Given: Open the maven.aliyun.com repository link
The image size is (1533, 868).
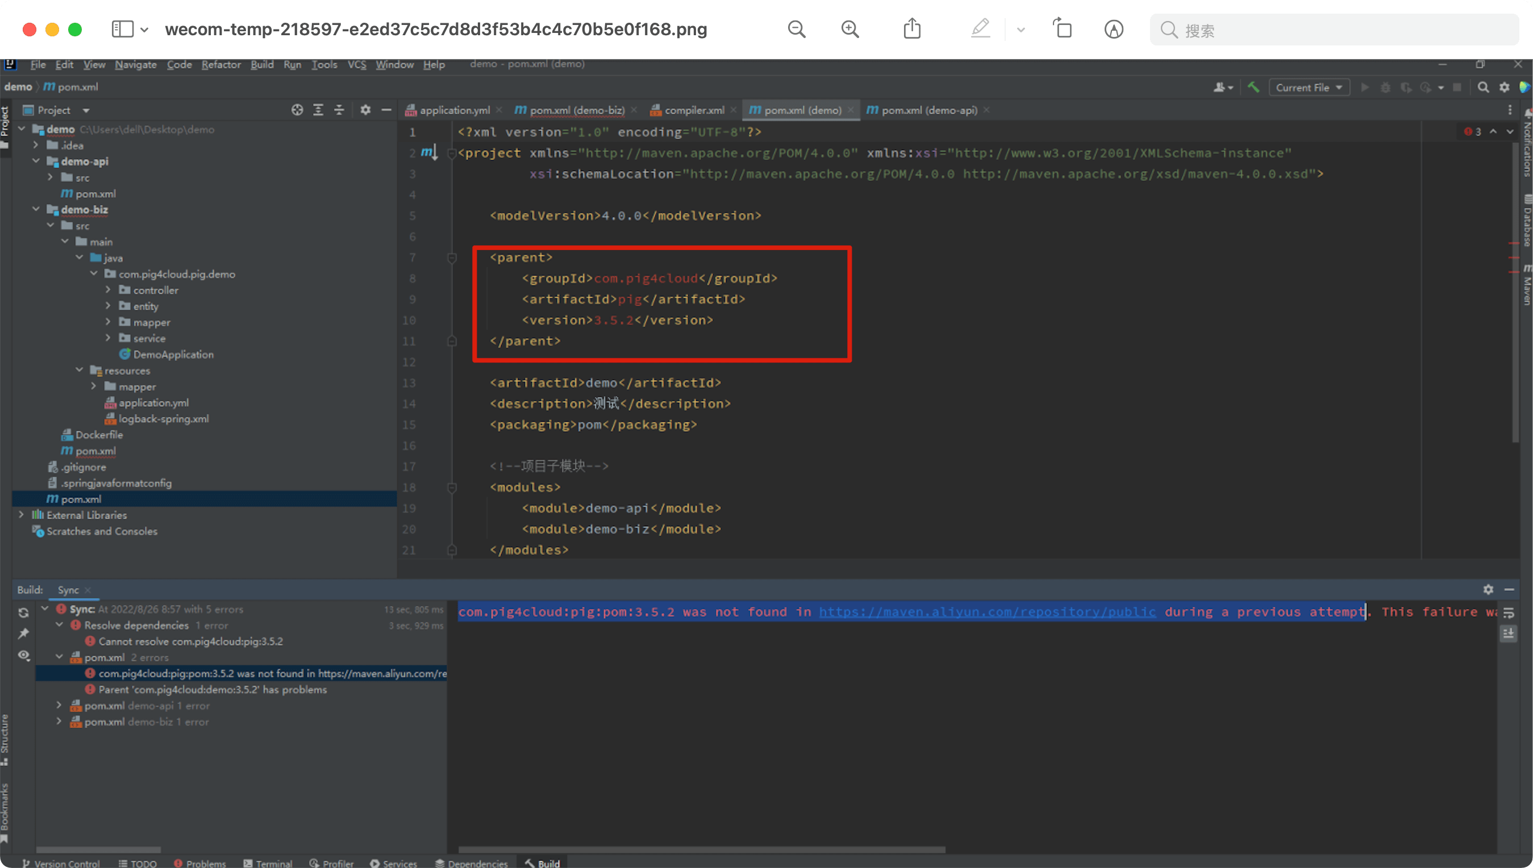Looking at the screenshot, I should tap(987, 612).
